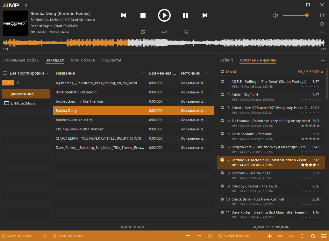
Task: Open the equalizer settings icon
Action: click(322, 15)
